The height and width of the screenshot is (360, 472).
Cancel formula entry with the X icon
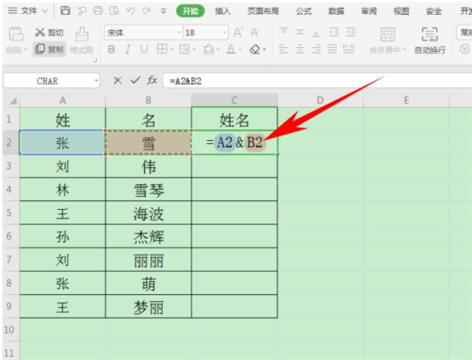[x=118, y=80]
